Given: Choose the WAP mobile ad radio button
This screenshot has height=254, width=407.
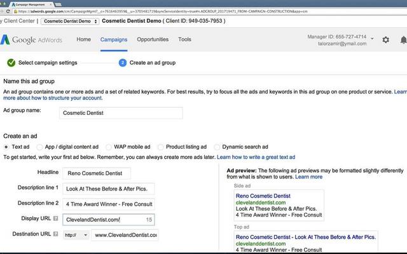Looking at the screenshot, I should pos(109,147).
